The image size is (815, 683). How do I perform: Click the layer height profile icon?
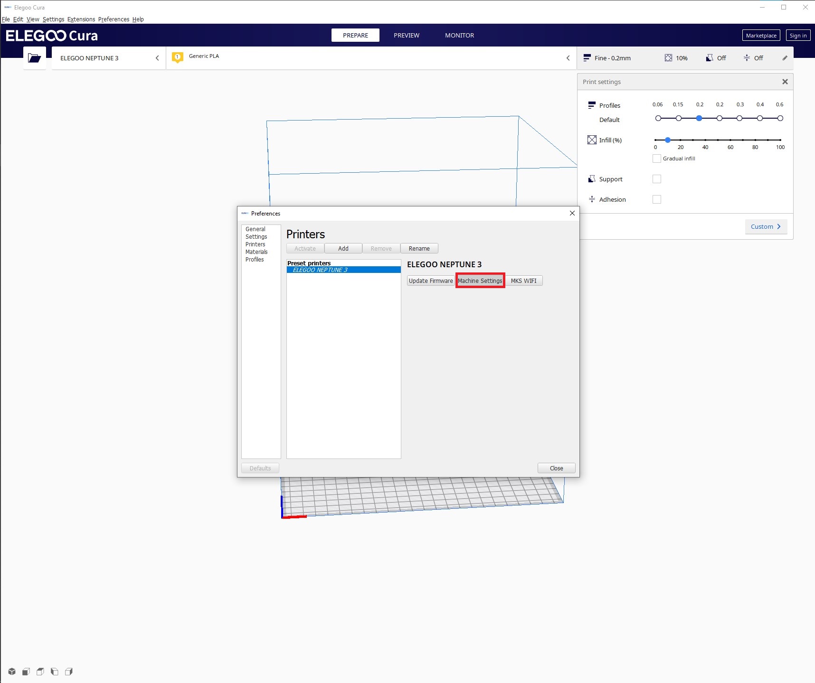pyautogui.click(x=587, y=58)
